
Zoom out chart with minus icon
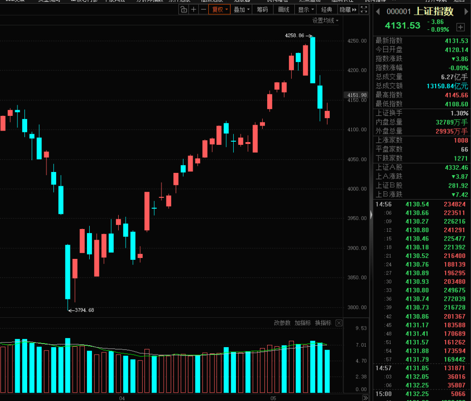[204, 10]
